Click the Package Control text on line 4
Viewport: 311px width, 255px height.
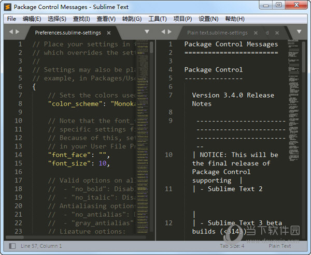pyautogui.click(x=214, y=70)
